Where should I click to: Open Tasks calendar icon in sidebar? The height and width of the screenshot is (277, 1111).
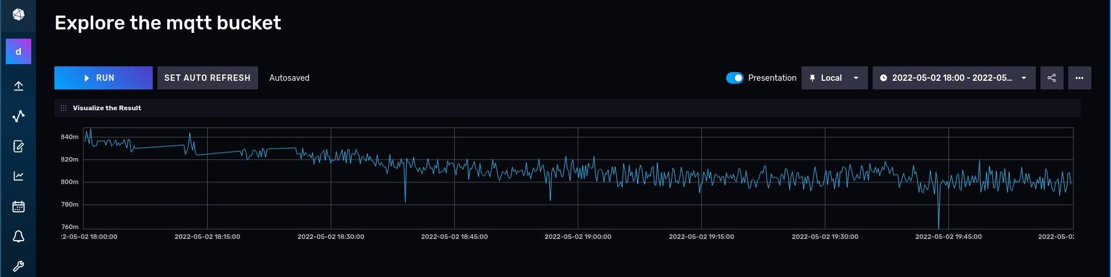pos(19,206)
